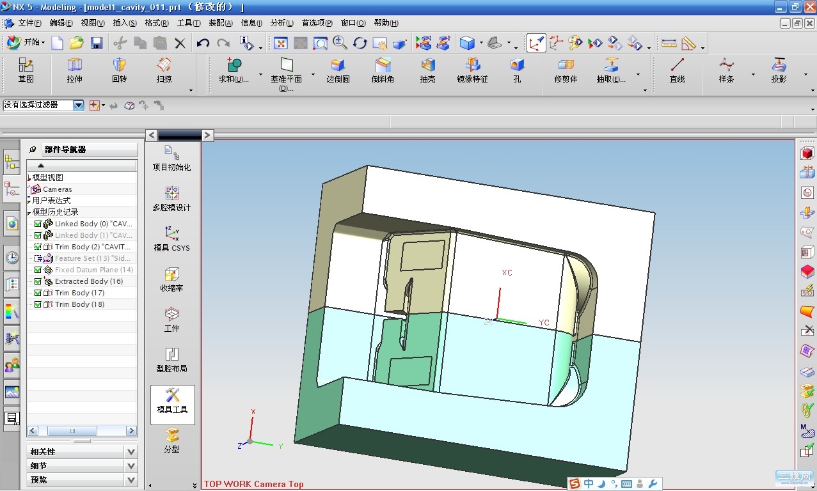Viewport: 817px width, 491px height.
Task: Open dropdown arrow next to 抽取
Action: pos(638,75)
